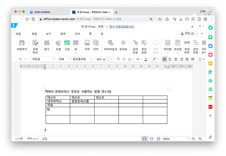Set justify paragraph alignment
Viewport: 226px width, 156px height.
164,59
